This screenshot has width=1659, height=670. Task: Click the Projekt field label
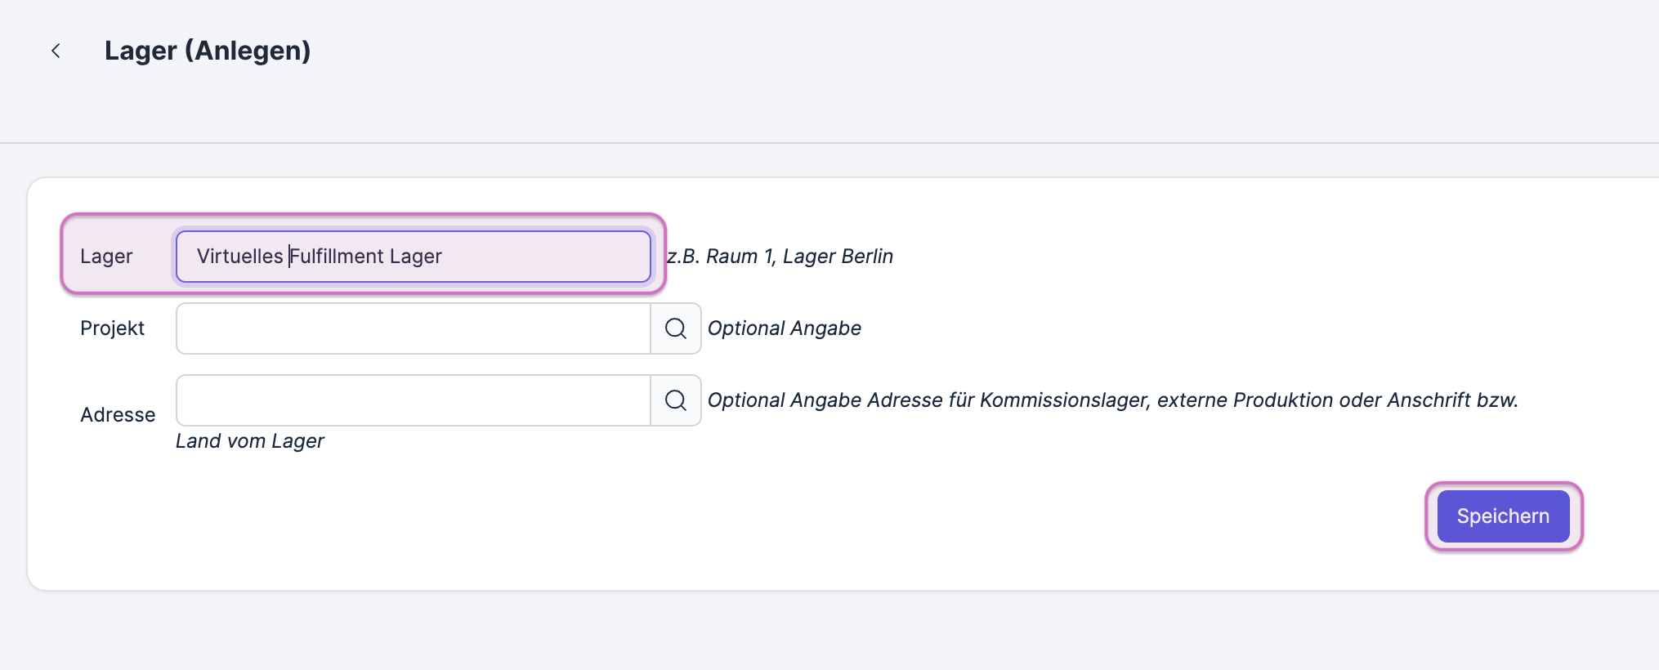tap(112, 328)
